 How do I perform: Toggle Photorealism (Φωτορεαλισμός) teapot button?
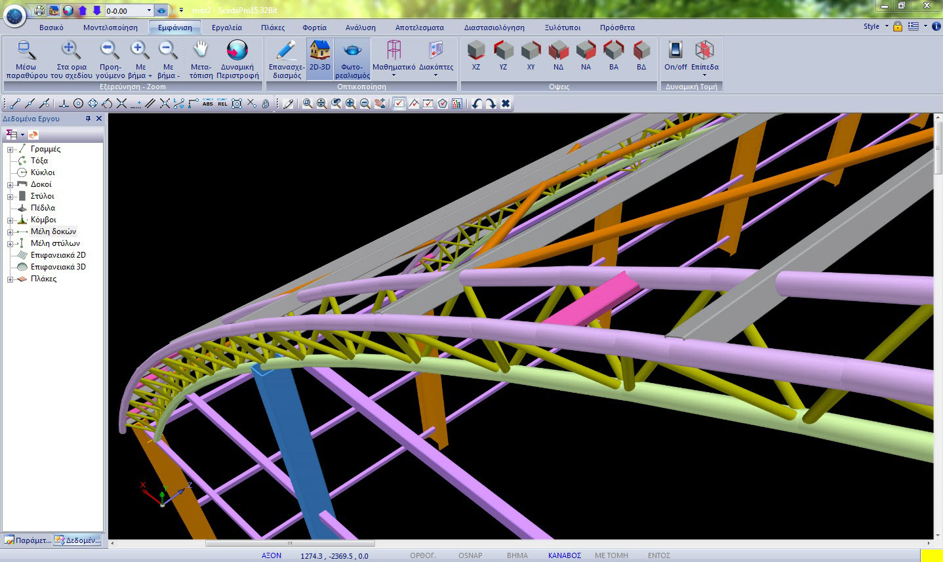(352, 59)
